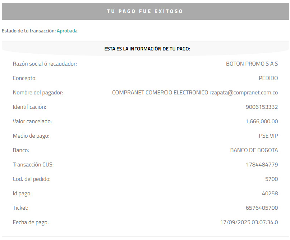Viewport: 290px width, 240px height.
Task: Click the 'TU PAGO FUE EXITOSO' header banner
Action: [x=146, y=11]
